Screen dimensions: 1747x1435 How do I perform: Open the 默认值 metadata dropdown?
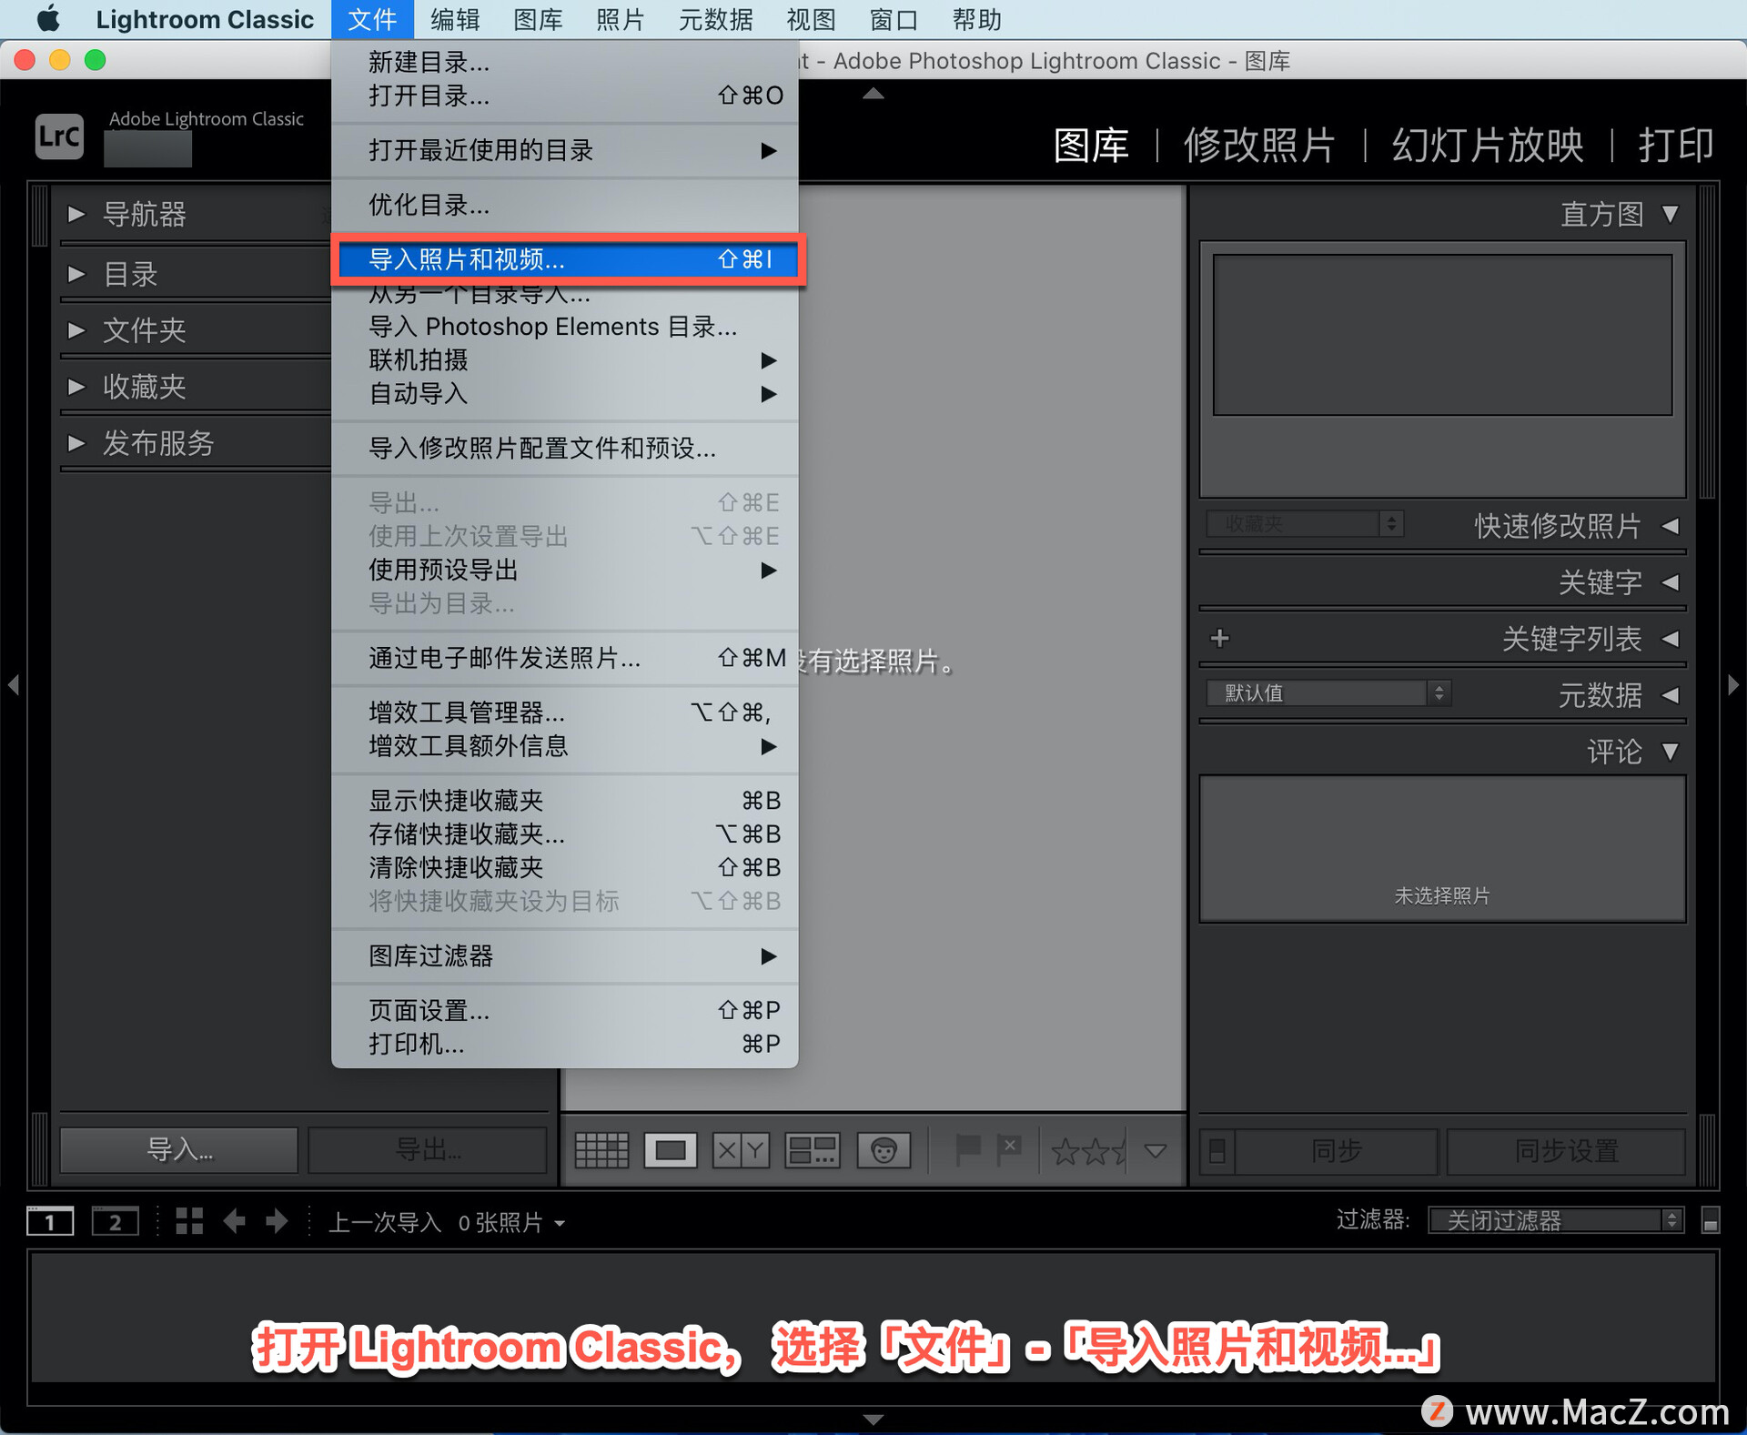pos(1328,693)
